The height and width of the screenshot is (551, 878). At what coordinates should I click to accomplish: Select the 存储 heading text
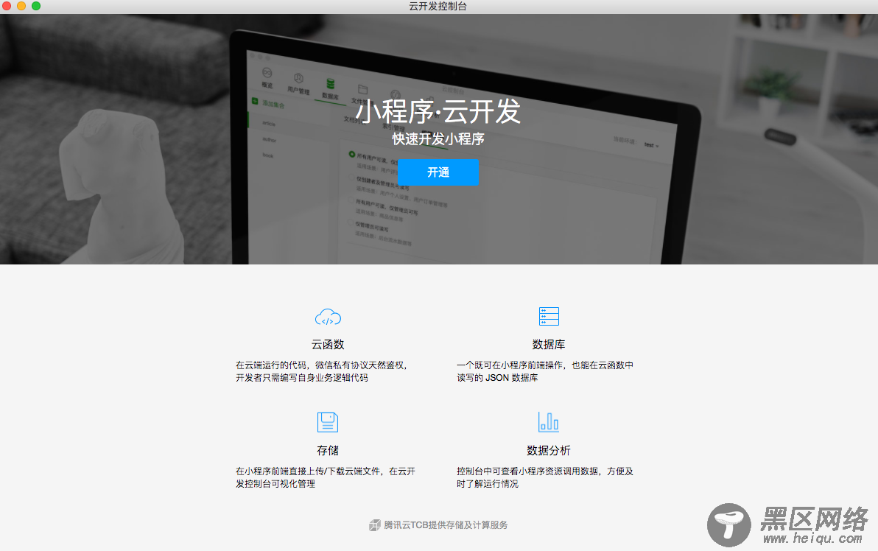click(328, 450)
